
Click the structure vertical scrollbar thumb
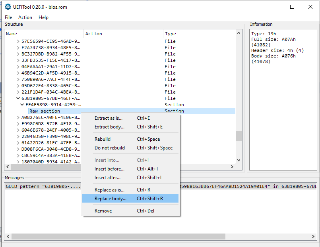(x=239, y=136)
